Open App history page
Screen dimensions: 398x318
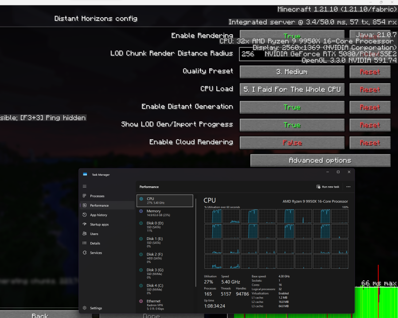[107, 215]
